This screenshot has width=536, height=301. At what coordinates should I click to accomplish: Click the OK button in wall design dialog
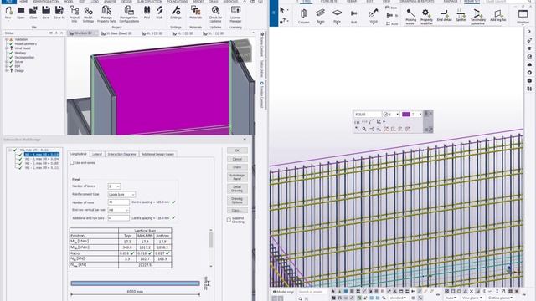(x=237, y=150)
